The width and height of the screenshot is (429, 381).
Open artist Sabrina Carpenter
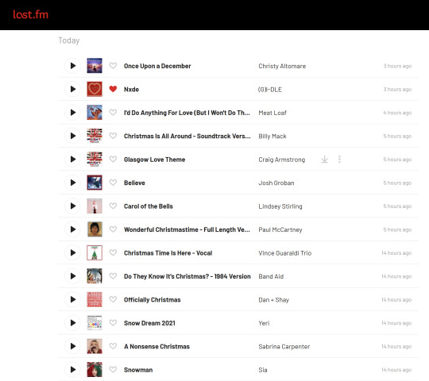[284, 347]
